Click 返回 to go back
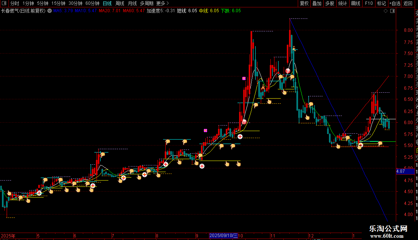Screen dimensions: 418x240 click(x=408, y=3)
